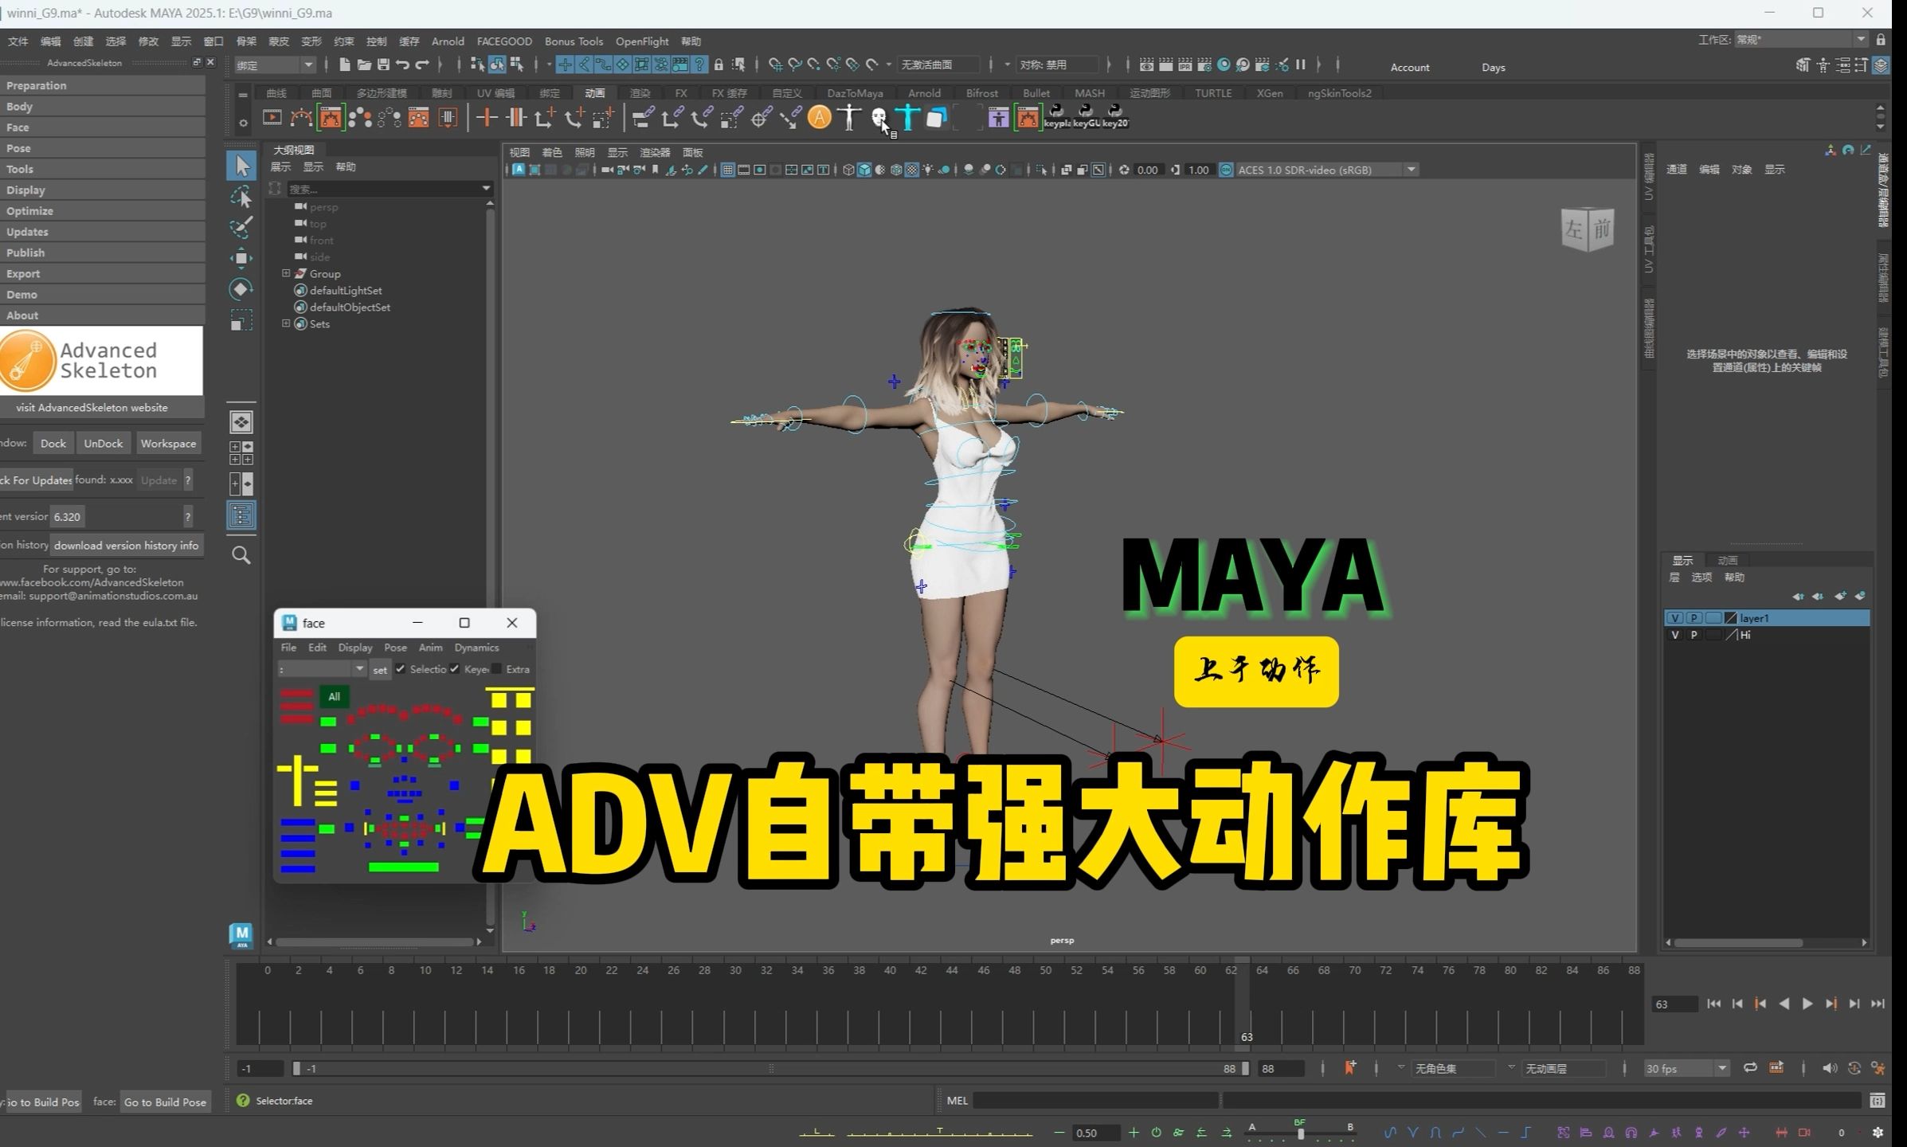This screenshot has width=1907, height=1147.
Task: Toggle Auto Keyframe running man icon
Action: (x=1878, y=1068)
